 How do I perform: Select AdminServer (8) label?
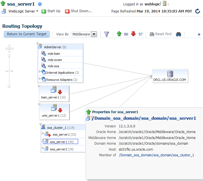click(x=55, y=47)
